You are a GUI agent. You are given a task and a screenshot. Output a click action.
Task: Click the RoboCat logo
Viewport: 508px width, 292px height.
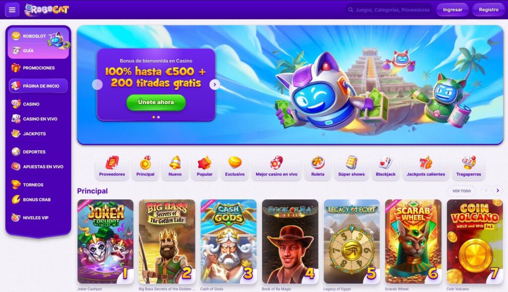click(47, 10)
